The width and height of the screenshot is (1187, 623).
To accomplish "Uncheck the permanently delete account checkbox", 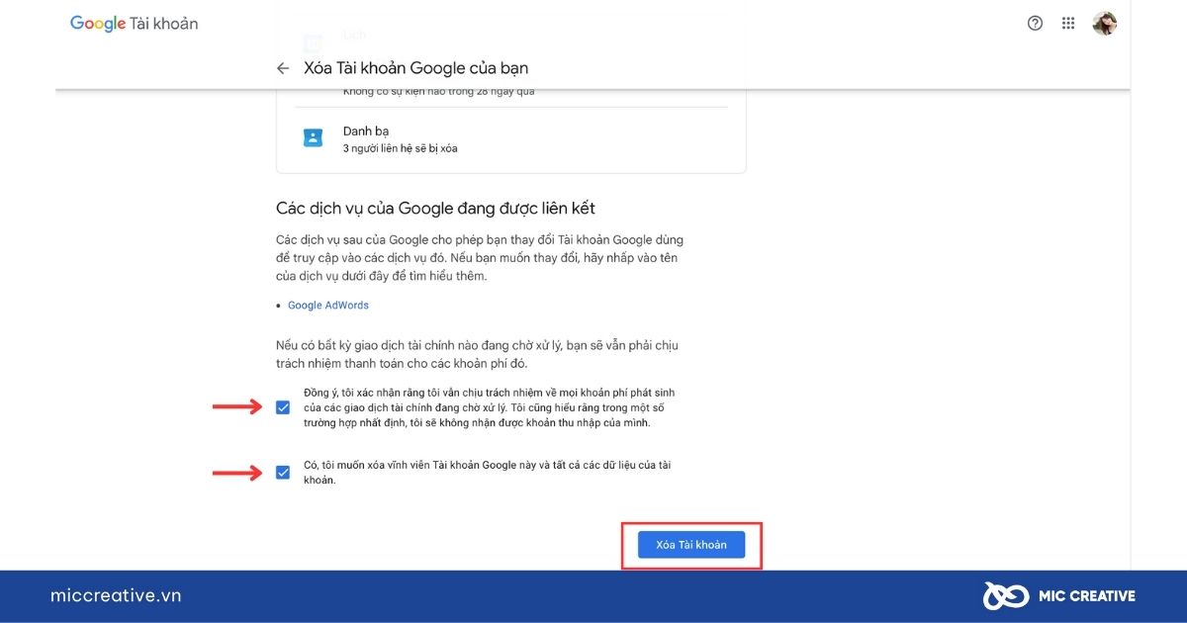I will 283,473.
